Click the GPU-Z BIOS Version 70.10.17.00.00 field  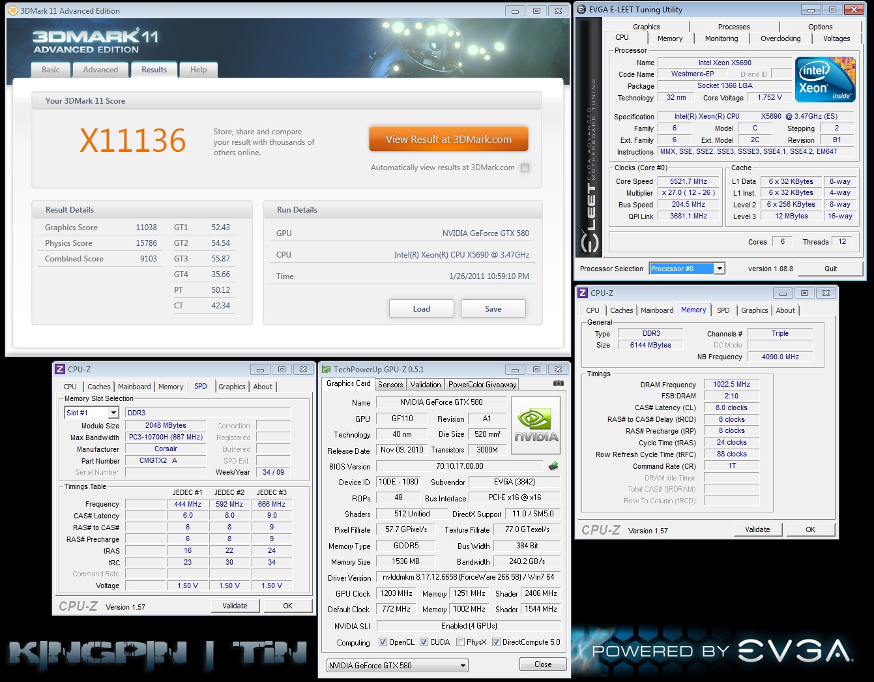pos(459,466)
